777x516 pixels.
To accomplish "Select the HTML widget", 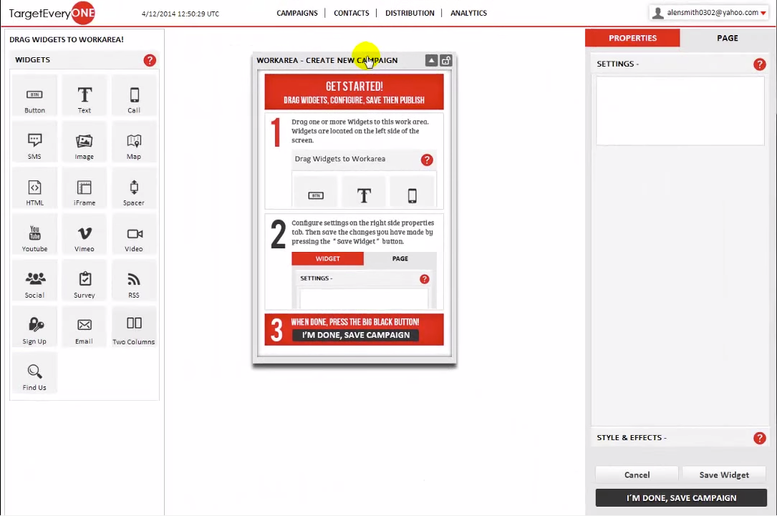I will [34, 189].
